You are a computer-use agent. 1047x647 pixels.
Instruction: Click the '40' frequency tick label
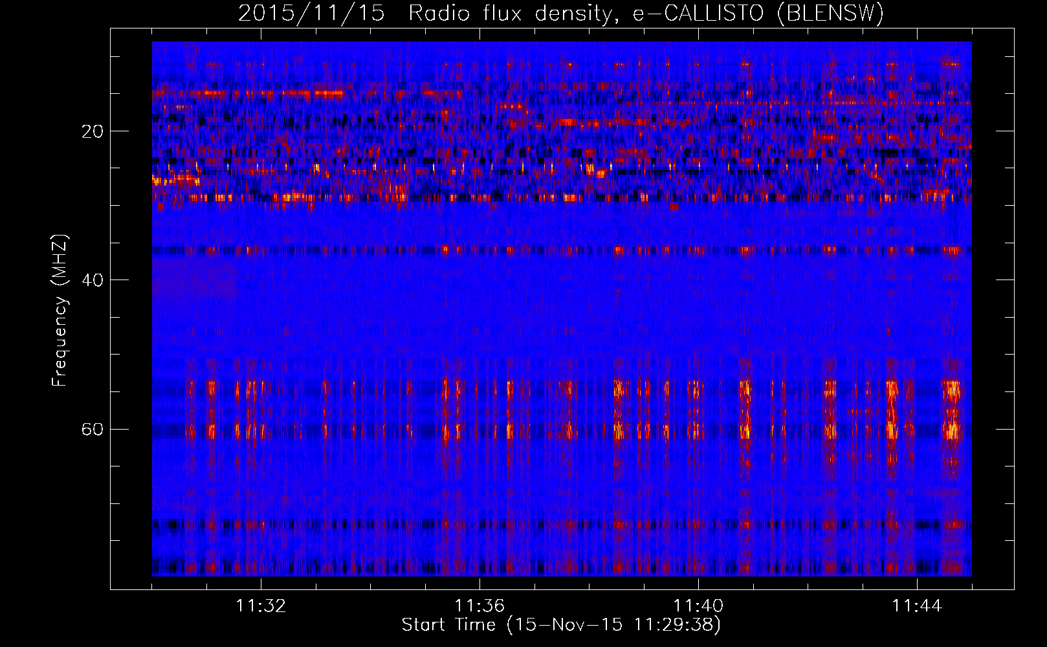pyautogui.click(x=93, y=280)
